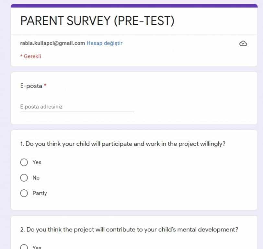Click the 'No' label text in question 1

36,178
